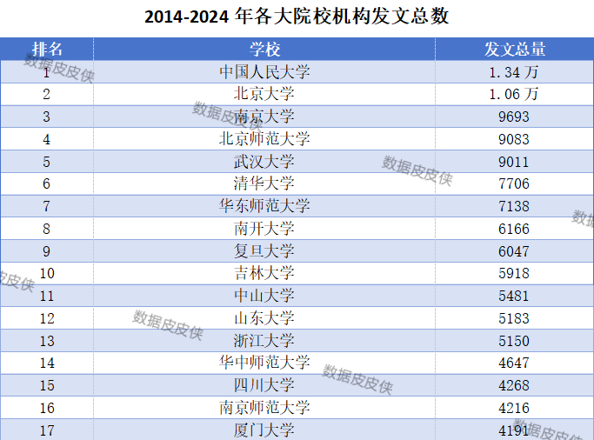Select the 排名 column header
Screen dimensions: 594x440
pyautogui.click(x=47, y=50)
